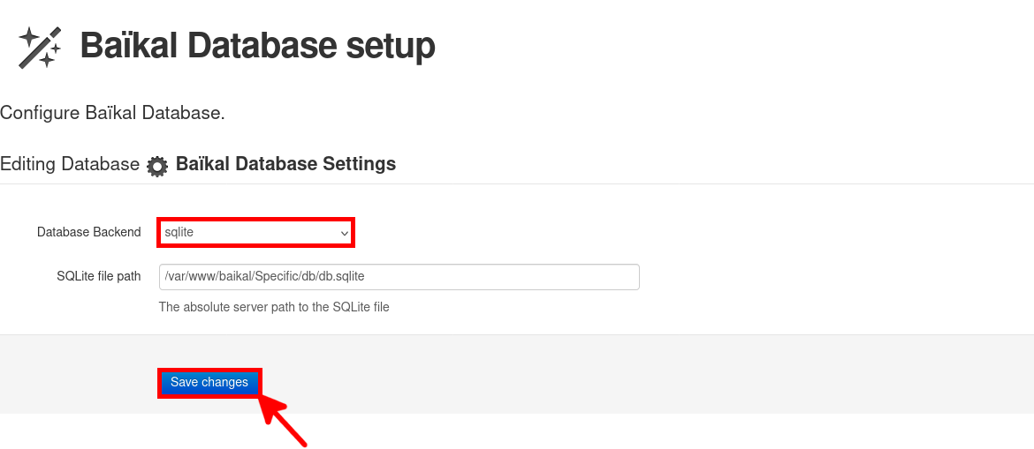Focus the SQLite file path input
Screen dimensions: 1034x449
pyautogui.click(x=399, y=277)
